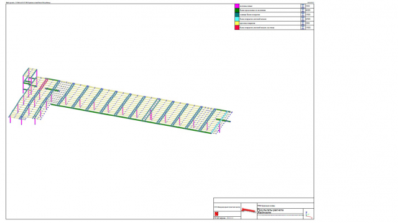Click the project name above 'Результаты расчета'
The image size is (398, 223).
click(x=266, y=206)
